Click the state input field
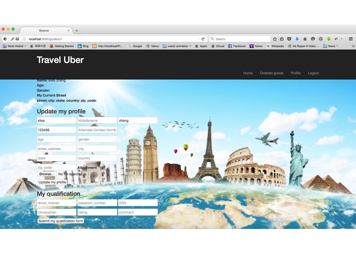The height and width of the screenshot is (253, 356). tap(56, 158)
